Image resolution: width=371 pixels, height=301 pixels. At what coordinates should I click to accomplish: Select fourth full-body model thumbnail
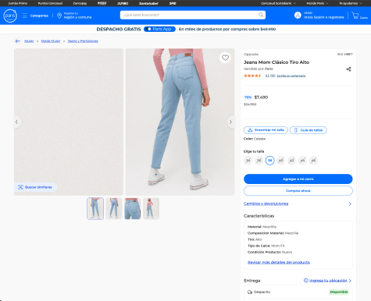pos(151,208)
